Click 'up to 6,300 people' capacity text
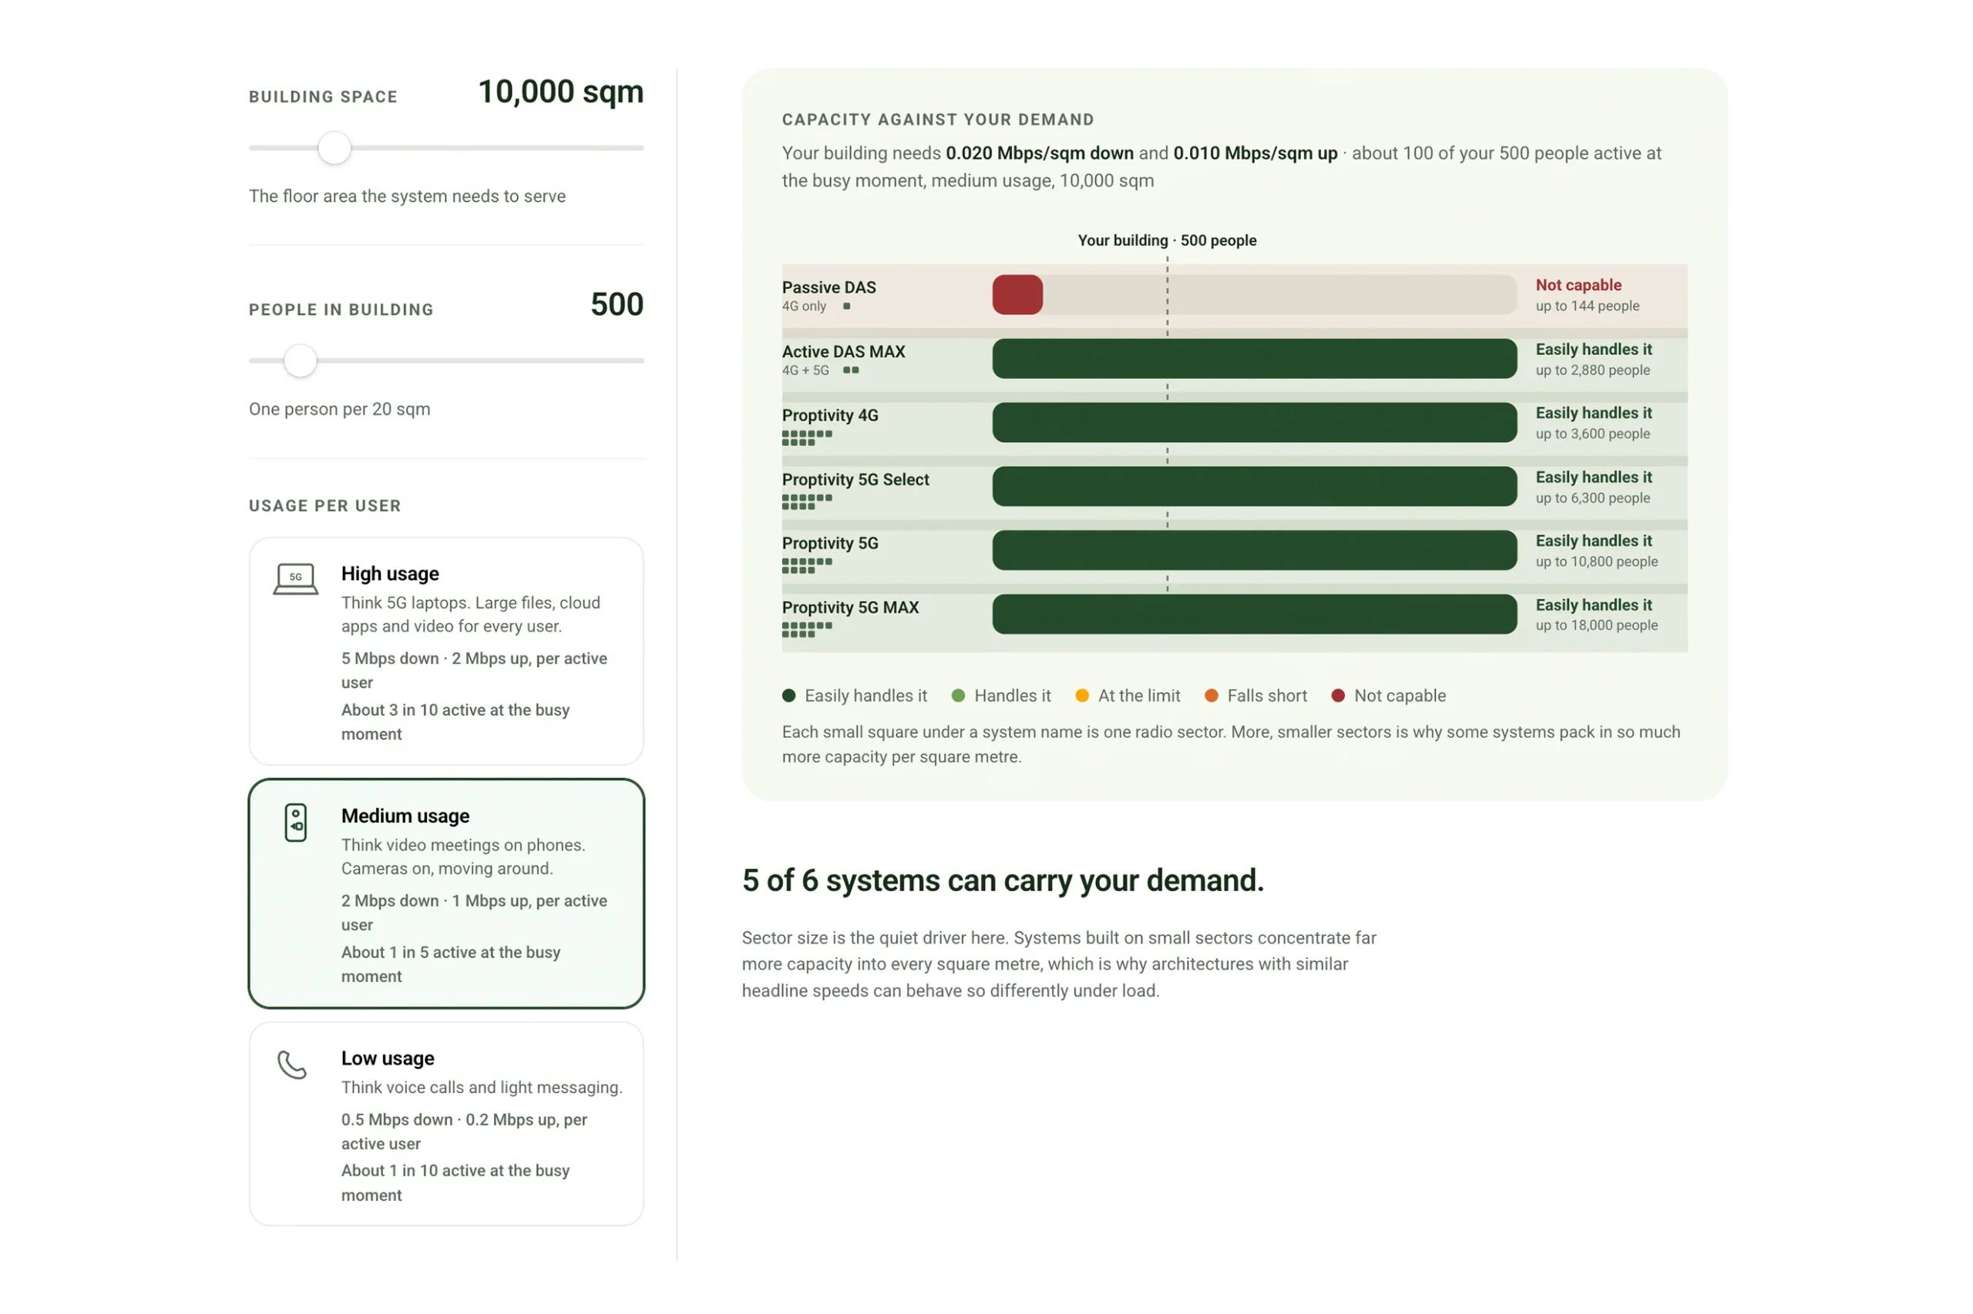 [1592, 498]
